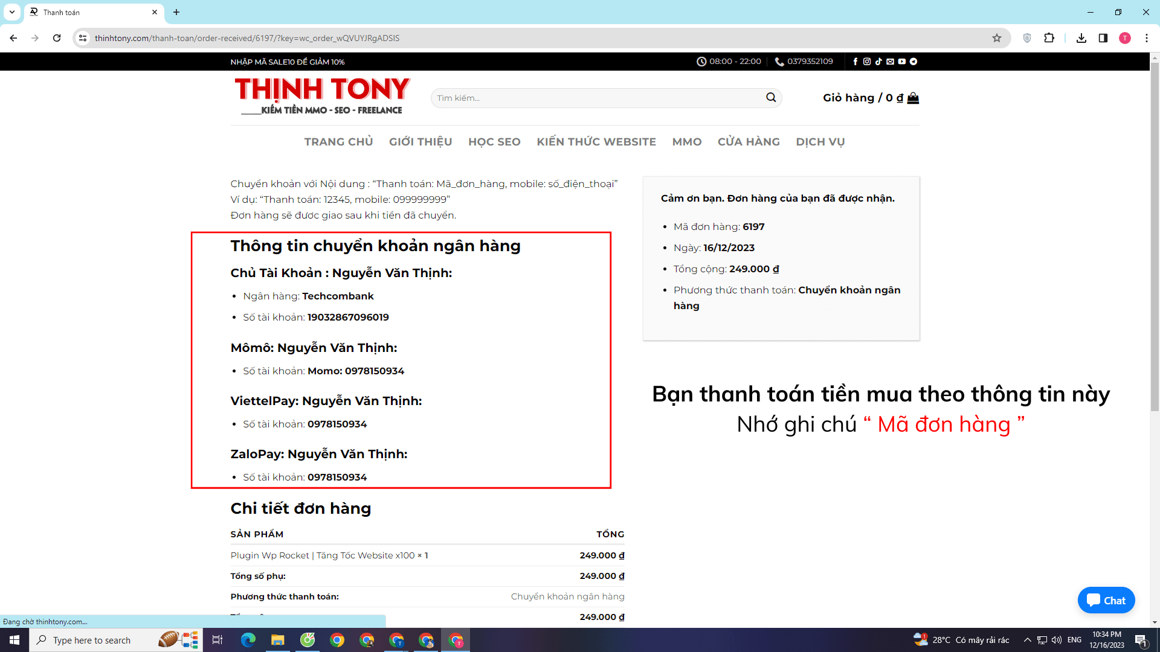Open the Plugin Wp Rocket product link
This screenshot has height=652, width=1160.
click(x=320, y=555)
